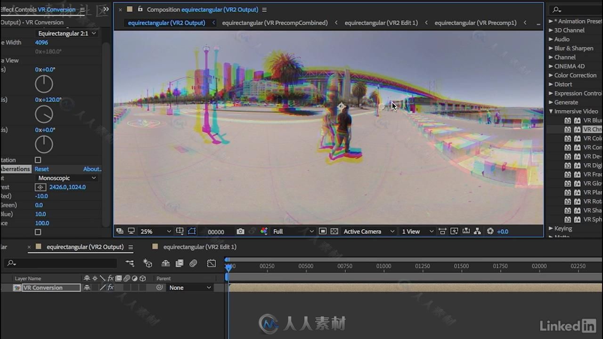Open the Monoscopic layout dropdown
This screenshot has height=339, width=603.
pos(66,178)
